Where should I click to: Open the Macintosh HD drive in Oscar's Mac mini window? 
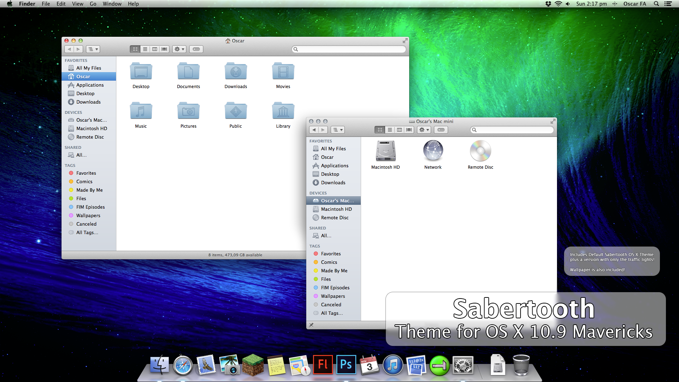[385, 151]
